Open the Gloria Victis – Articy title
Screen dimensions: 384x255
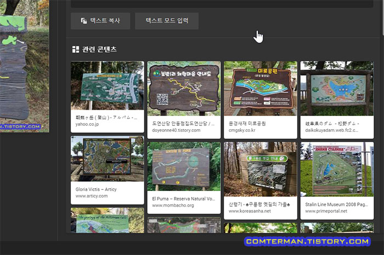click(96, 189)
